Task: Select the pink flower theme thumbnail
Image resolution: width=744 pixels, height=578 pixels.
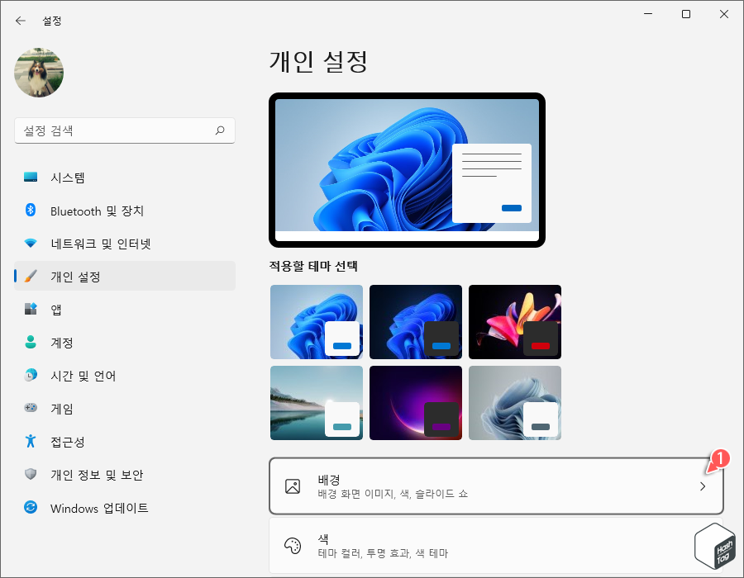Action: [x=515, y=322]
